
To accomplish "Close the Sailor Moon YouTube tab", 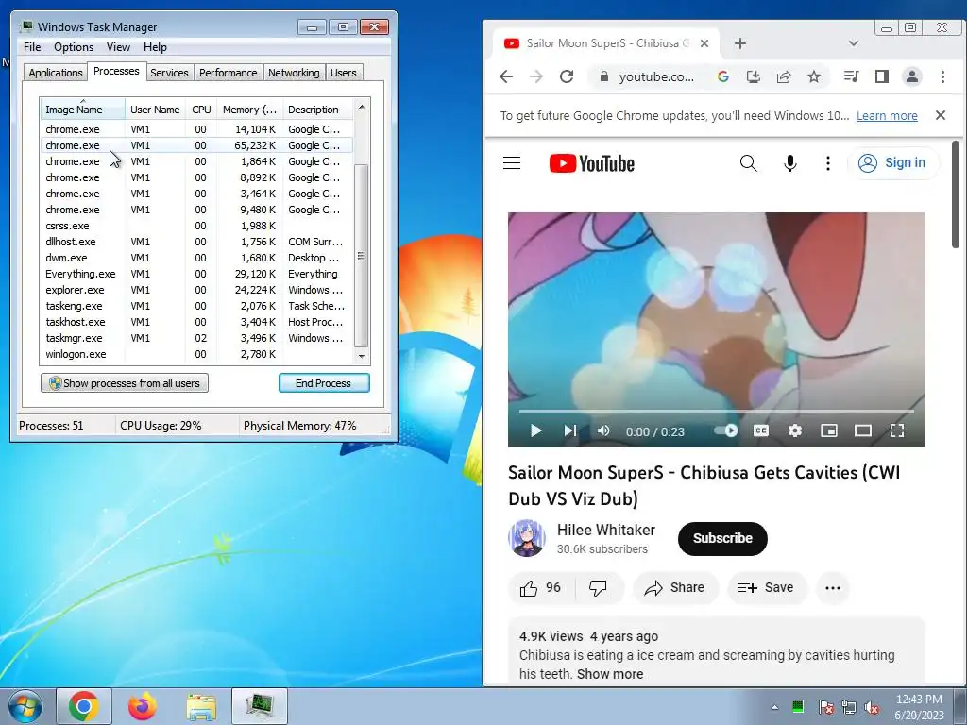I will pyautogui.click(x=704, y=43).
